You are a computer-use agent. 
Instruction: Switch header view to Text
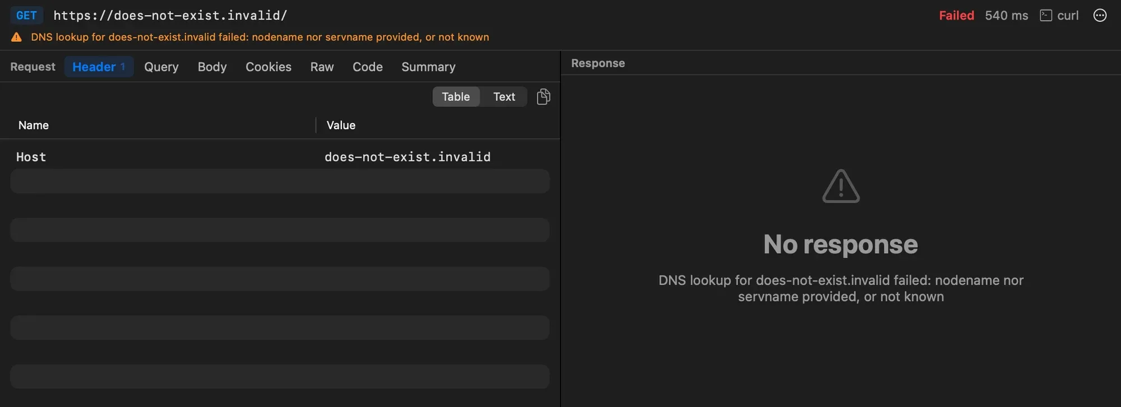pos(504,97)
